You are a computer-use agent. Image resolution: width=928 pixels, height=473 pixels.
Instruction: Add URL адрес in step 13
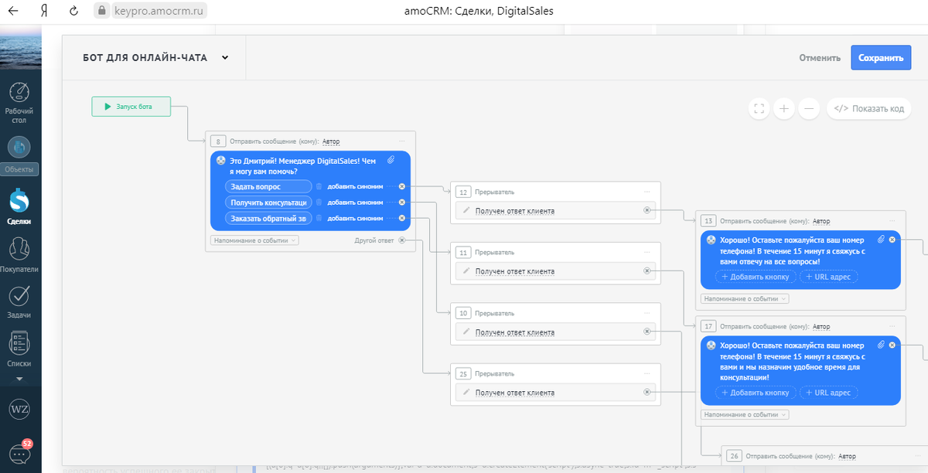(x=829, y=277)
